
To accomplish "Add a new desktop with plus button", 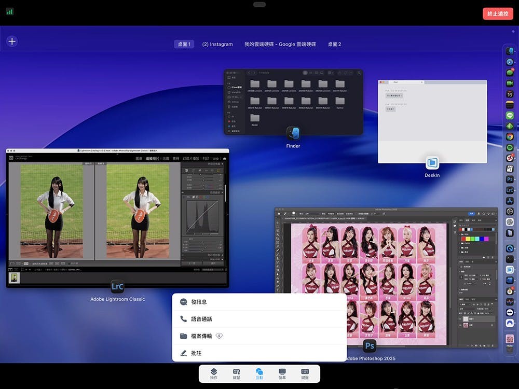I will click(x=12, y=41).
